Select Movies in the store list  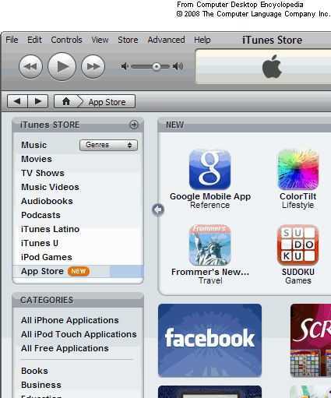coord(37,159)
